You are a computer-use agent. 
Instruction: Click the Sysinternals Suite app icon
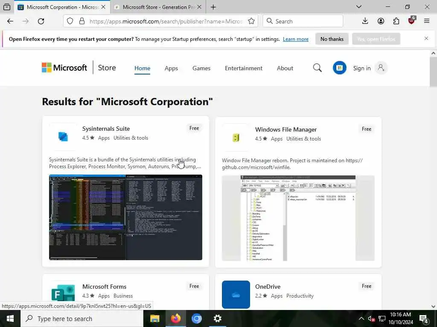63,136
